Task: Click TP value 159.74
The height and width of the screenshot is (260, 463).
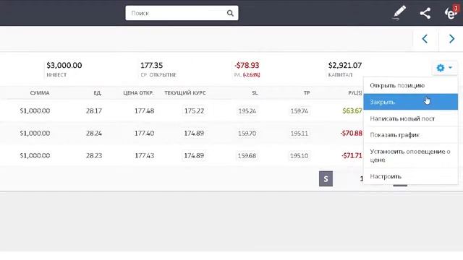Action: 299,110
